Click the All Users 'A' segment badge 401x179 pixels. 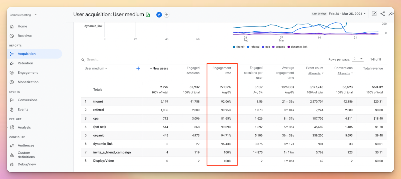pyautogui.click(x=159, y=15)
